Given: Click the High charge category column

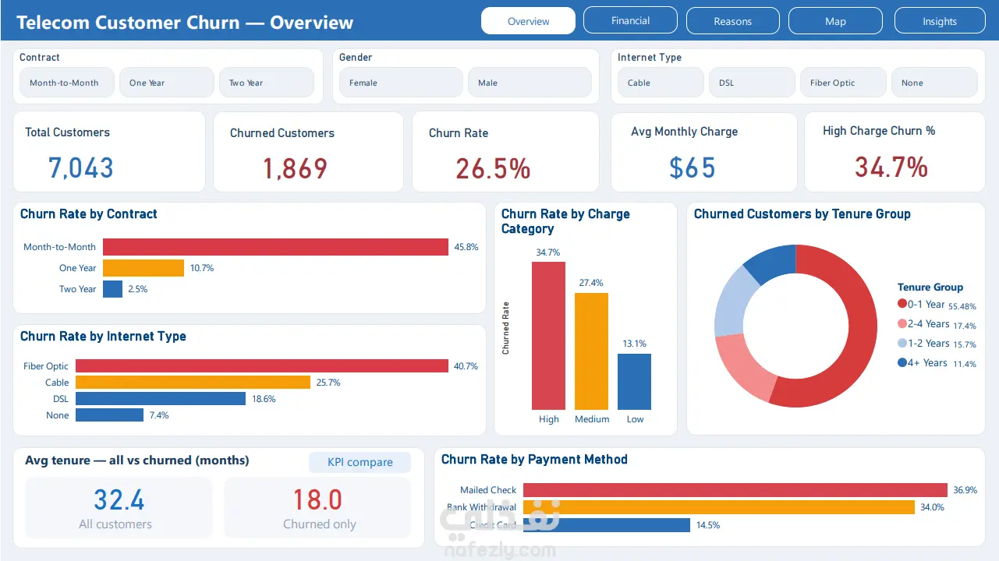Looking at the screenshot, I should coord(548,336).
